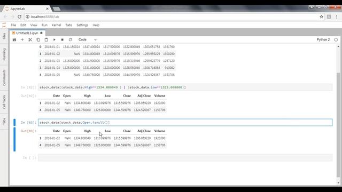Click the empty code cell at the bottom

[x=185, y=158]
